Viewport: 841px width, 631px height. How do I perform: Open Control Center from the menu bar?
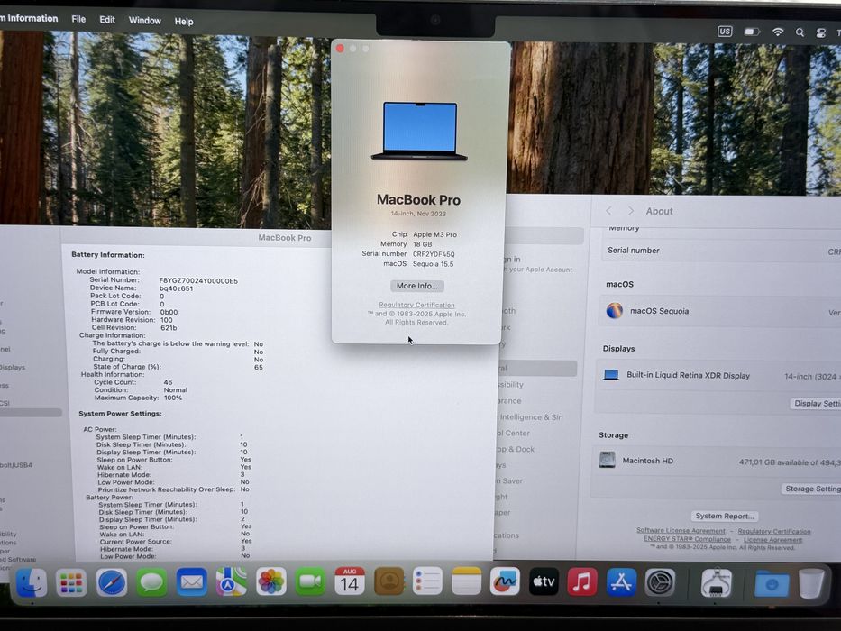coord(820,33)
